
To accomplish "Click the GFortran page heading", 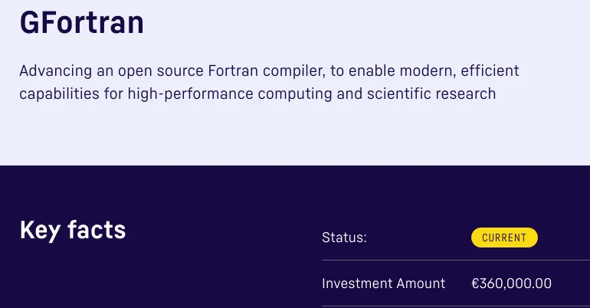I will coord(81,22).
